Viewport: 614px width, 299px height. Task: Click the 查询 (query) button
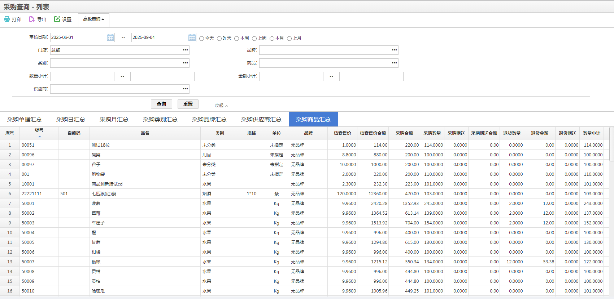[161, 104]
